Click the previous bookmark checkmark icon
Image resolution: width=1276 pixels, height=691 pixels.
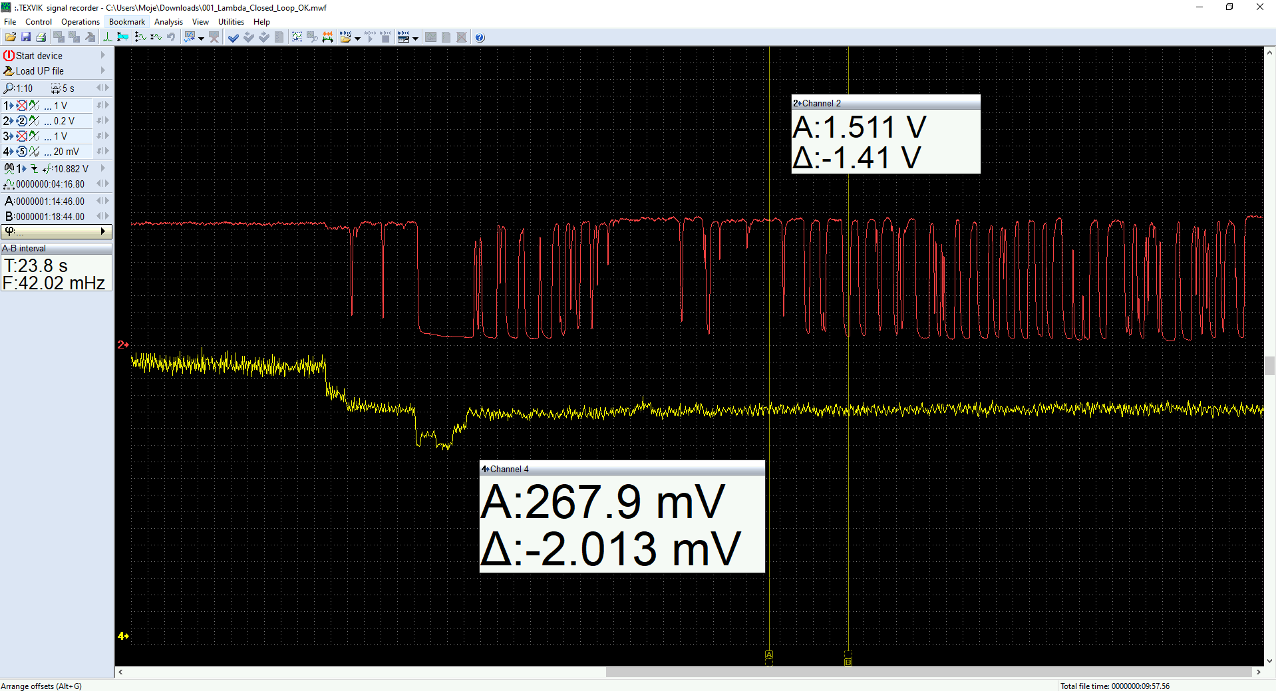(x=249, y=37)
